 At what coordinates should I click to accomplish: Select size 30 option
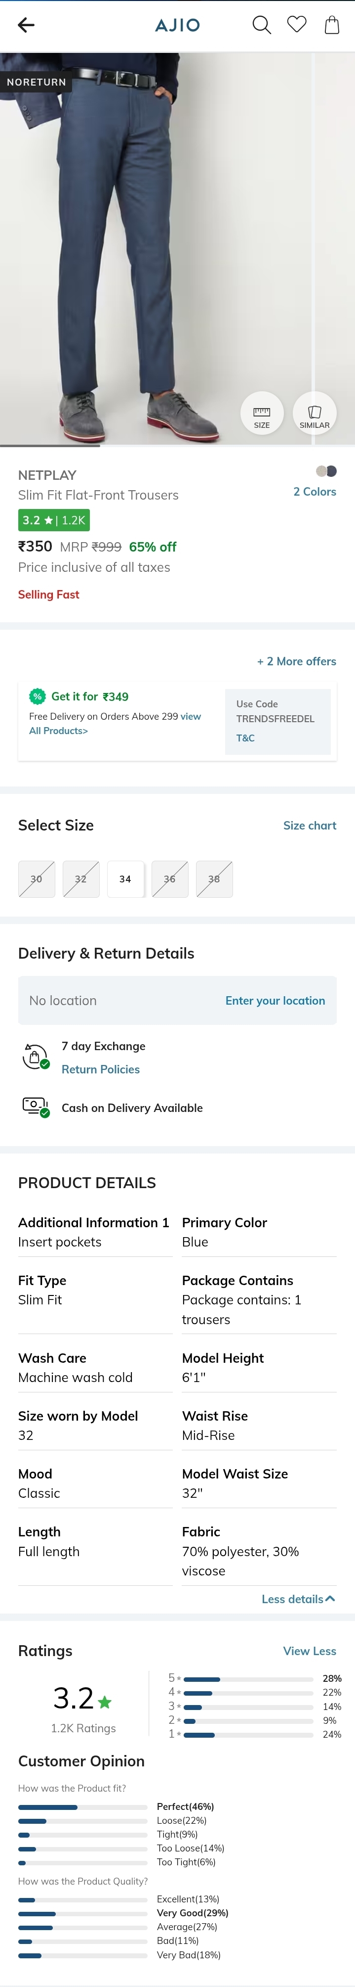point(36,879)
